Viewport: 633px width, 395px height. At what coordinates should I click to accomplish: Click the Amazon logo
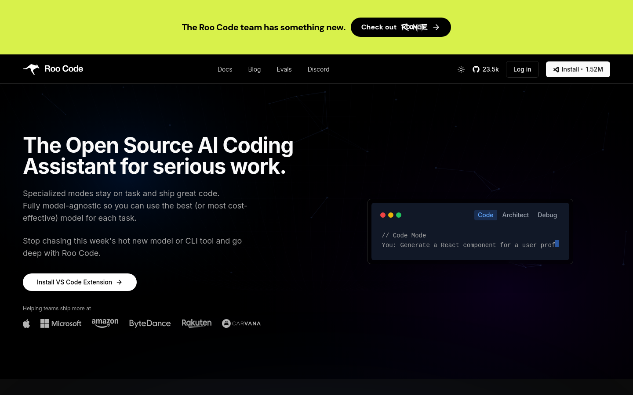pyautogui.click(x=105, y=323)
